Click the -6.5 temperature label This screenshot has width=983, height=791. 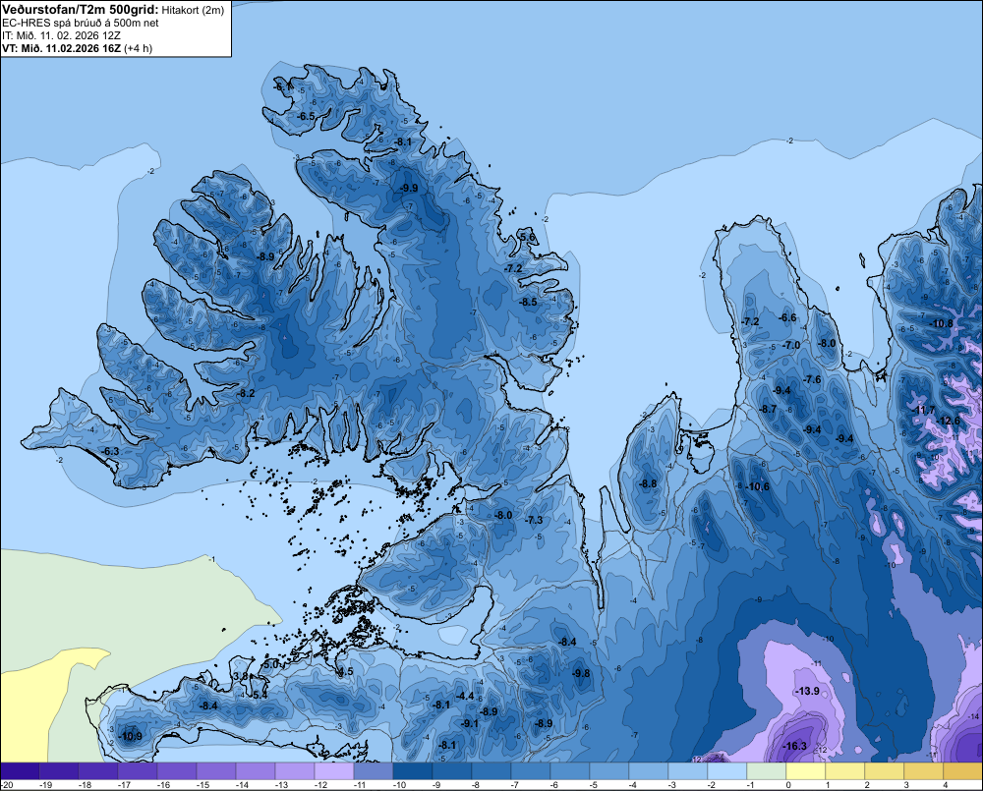pos(306,116)
